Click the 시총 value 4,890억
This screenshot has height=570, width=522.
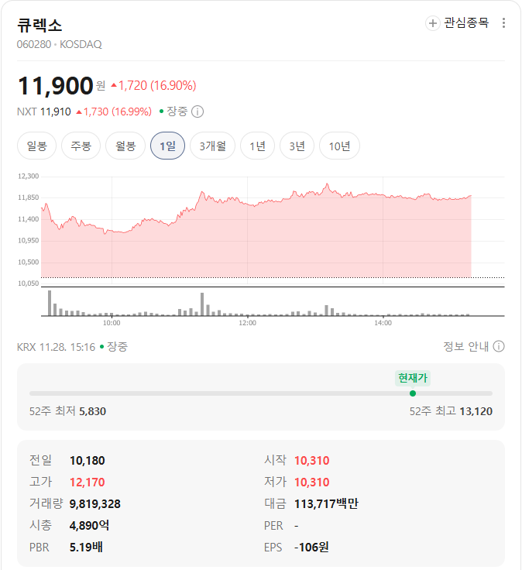click(89, 526)
